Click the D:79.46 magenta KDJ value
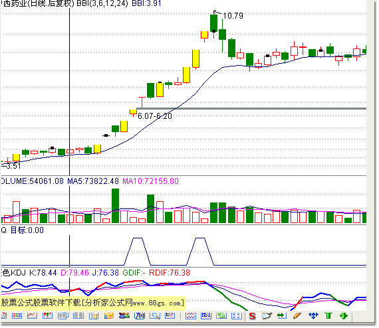379x328 pixels. (74, 273)
